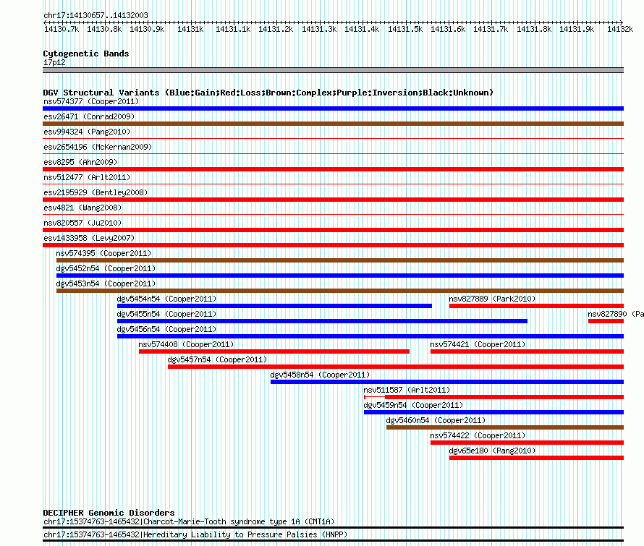The width and height of the screenshot is (644, 546).
Task: Select the nsv512477 (Arlt2011) entry
Action: click(87, 177)
